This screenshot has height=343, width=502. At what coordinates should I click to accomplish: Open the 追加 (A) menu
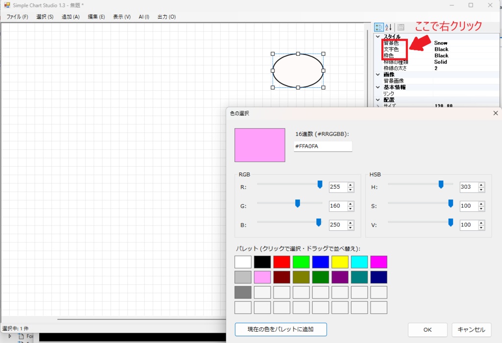(x=71, y=17)
